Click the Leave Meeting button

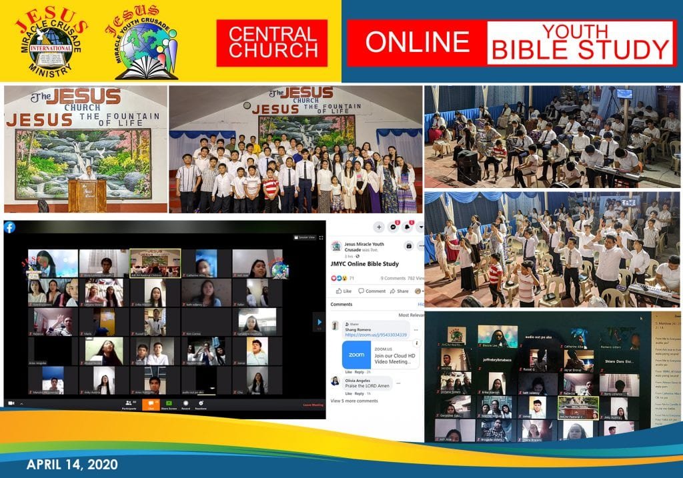click(x=313, y=403)
